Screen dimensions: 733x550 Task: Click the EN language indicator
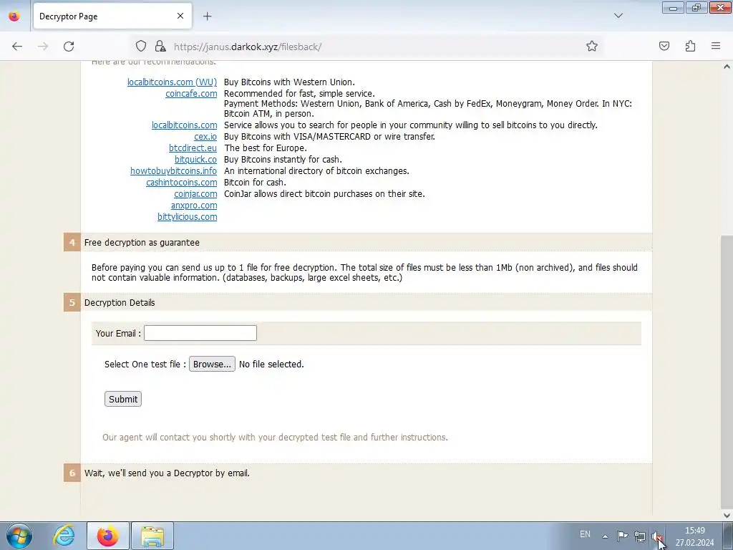[x=585, y=534]
